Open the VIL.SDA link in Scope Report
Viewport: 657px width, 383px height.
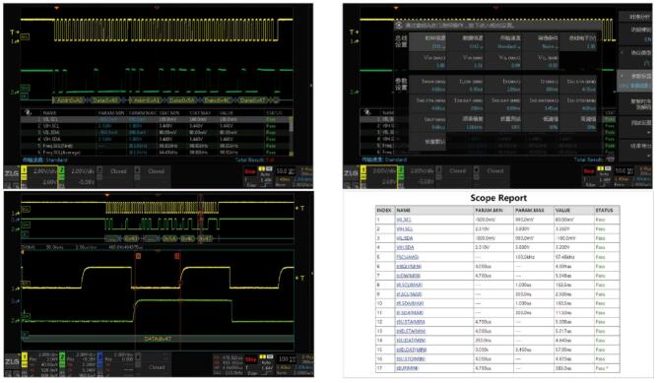coord(404,238)
